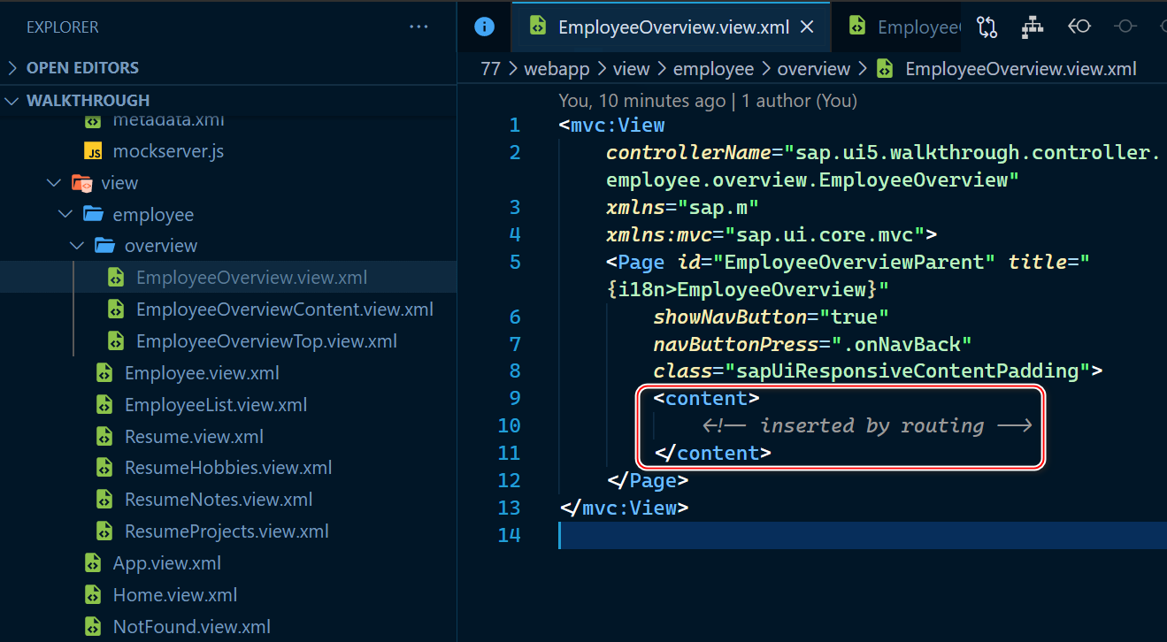The image size is (1167, 642).
Task: Click XML icon on active EmployeeOverview tab
Action: pyautogui.click(x=538, y=27)
